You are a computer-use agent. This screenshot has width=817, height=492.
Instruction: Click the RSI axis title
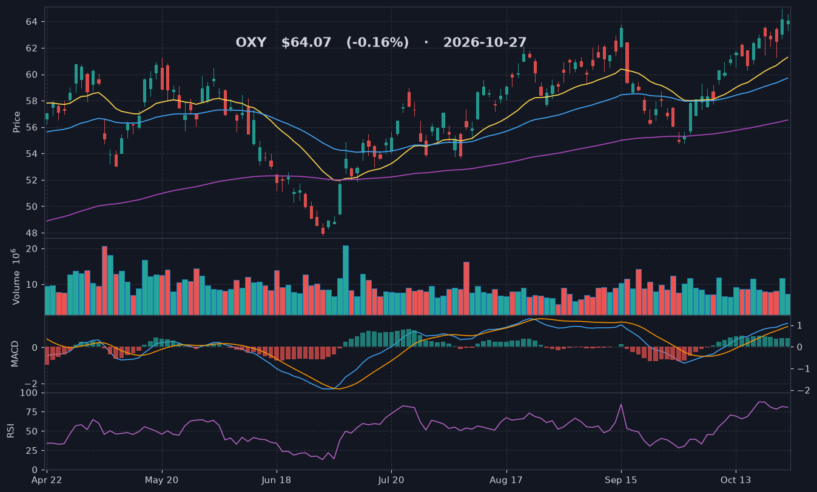click(10, 431)
